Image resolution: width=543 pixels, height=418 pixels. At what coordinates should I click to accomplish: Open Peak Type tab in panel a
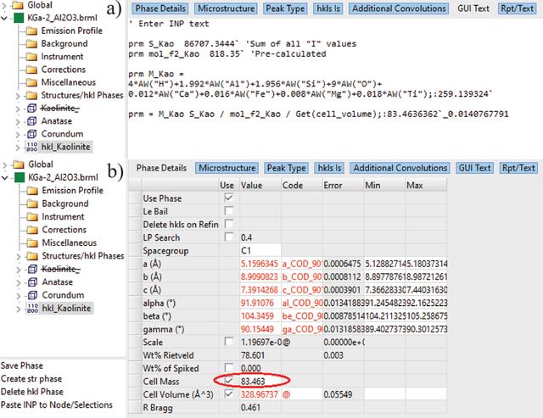[285, 8]
